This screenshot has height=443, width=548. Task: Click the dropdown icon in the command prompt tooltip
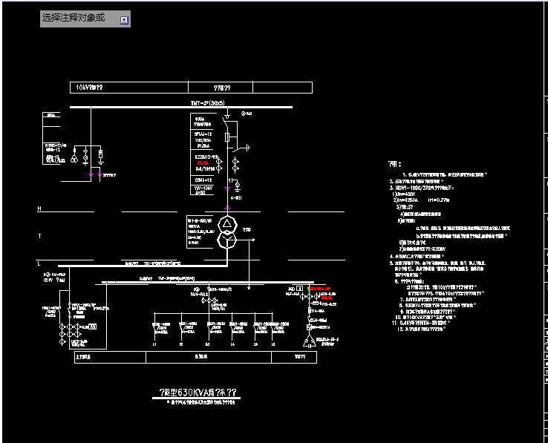[124, 21]
